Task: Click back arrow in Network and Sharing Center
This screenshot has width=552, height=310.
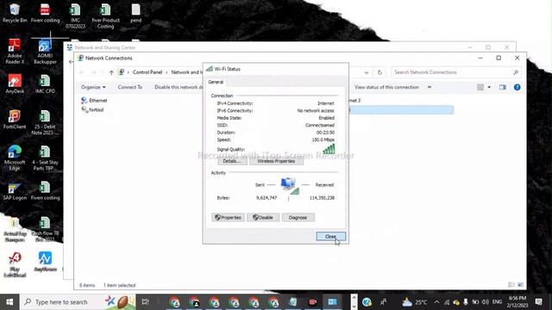Action: [x=71, y=61]
